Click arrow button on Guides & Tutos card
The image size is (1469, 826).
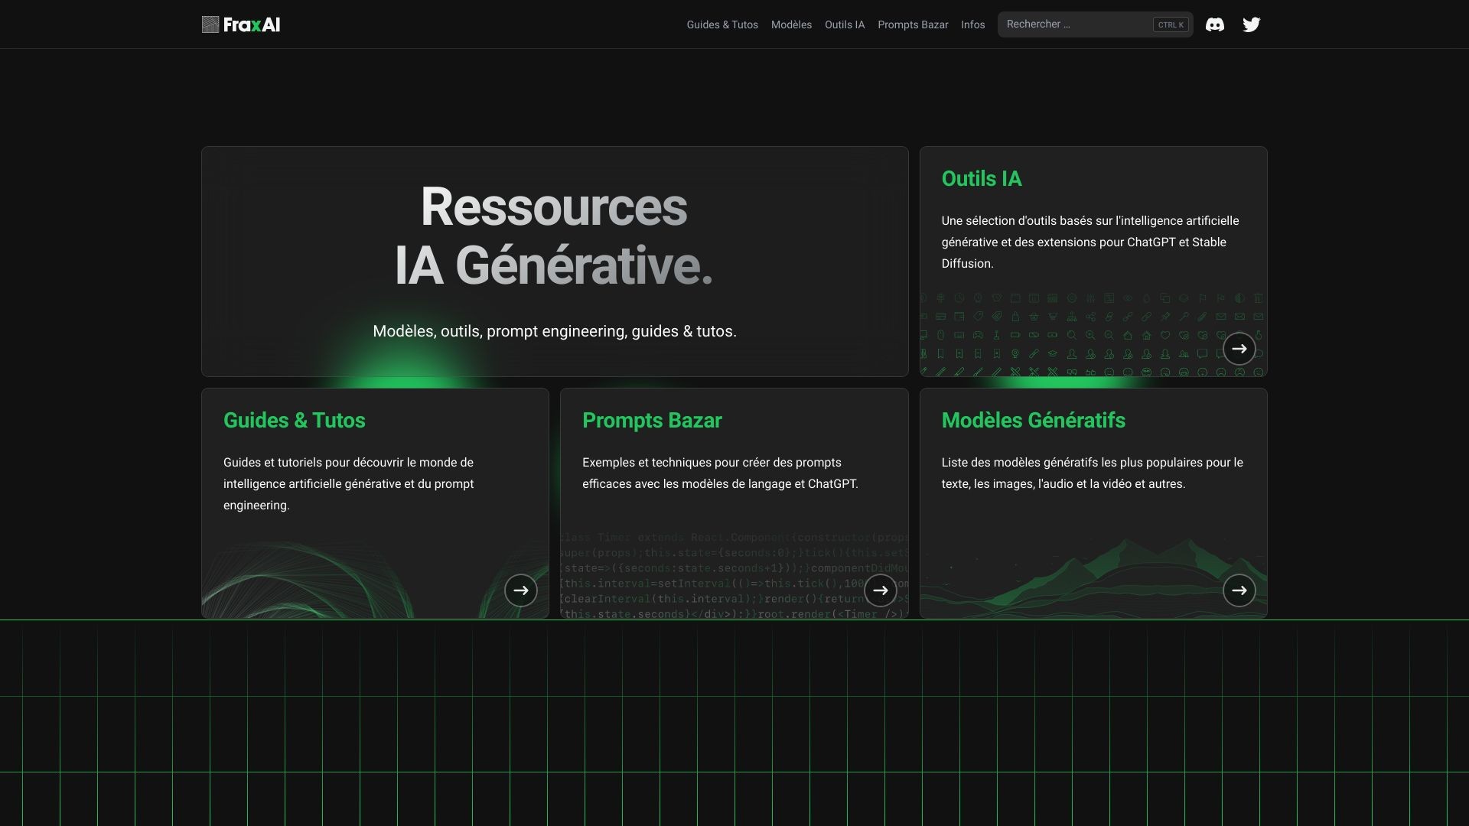(x=520, y=590)
